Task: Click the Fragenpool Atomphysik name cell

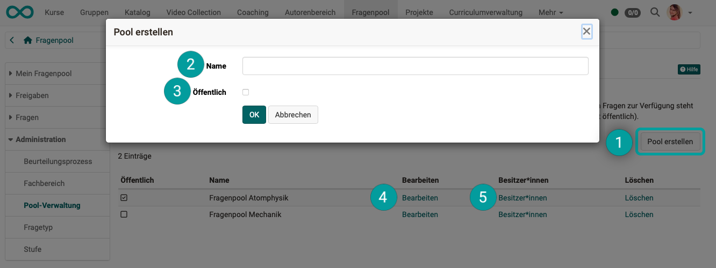Action: click(x=249, y=198)
